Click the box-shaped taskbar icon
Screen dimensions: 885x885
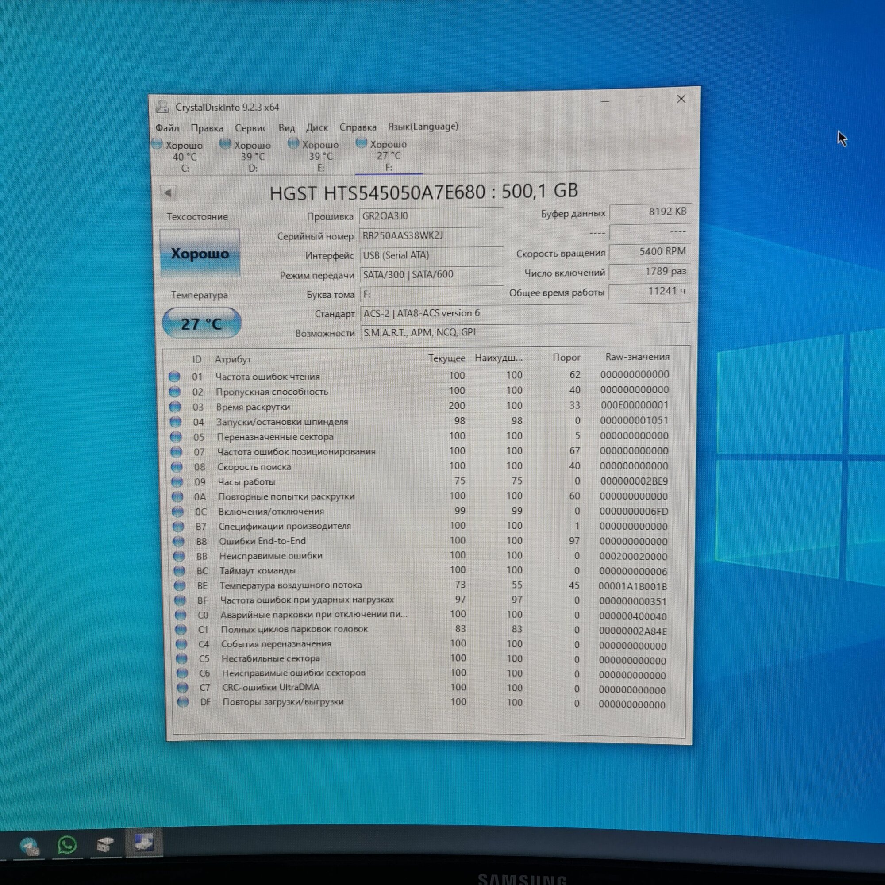(105, 844)
